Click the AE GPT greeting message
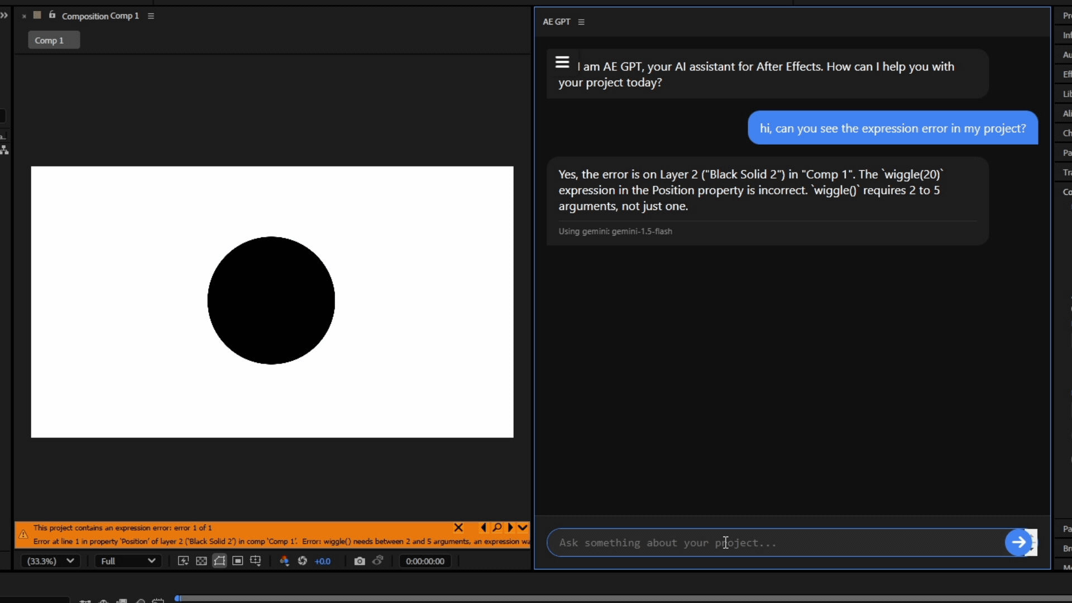 [x=768, y=74]
